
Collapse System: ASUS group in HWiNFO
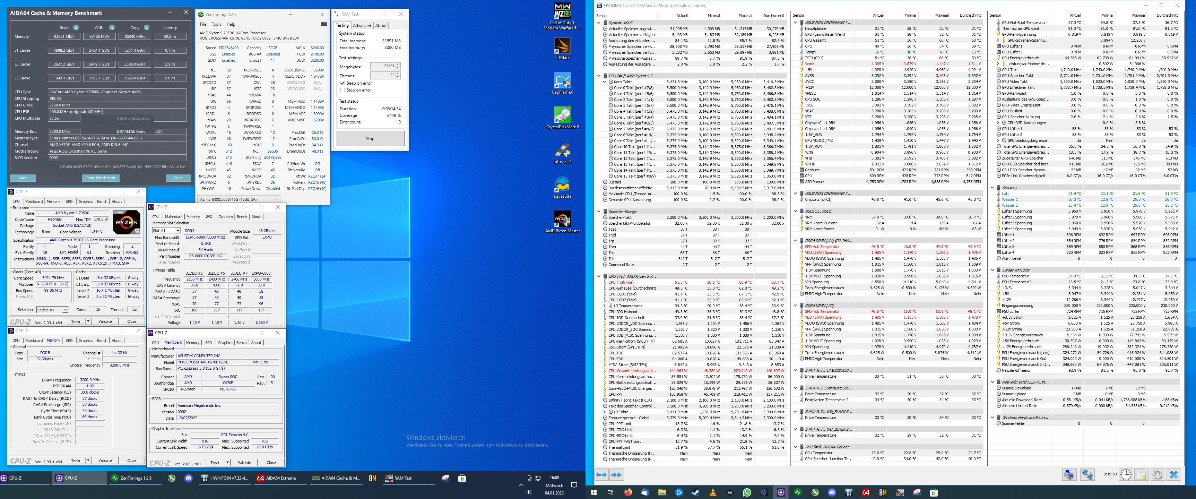(x=598, y=23)
